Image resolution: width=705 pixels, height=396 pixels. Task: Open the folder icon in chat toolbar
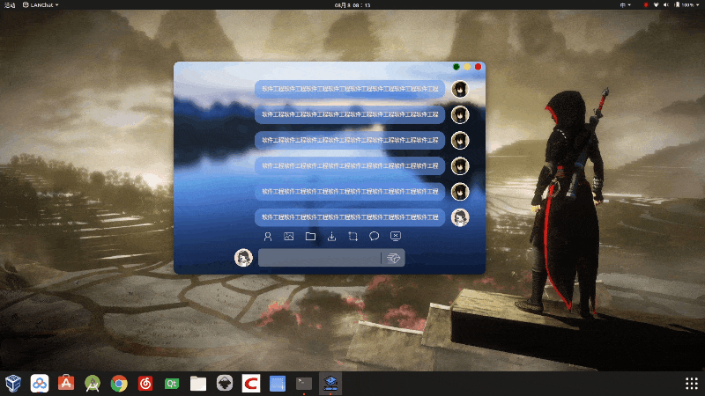click(x=310, y=236)
